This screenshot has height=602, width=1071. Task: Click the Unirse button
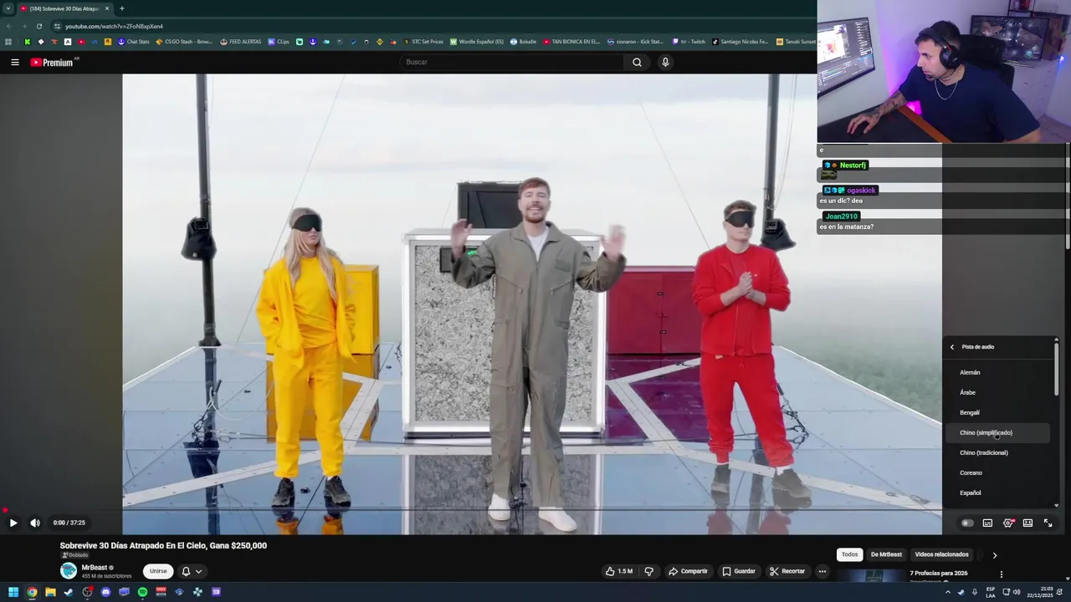coord(158,571)
